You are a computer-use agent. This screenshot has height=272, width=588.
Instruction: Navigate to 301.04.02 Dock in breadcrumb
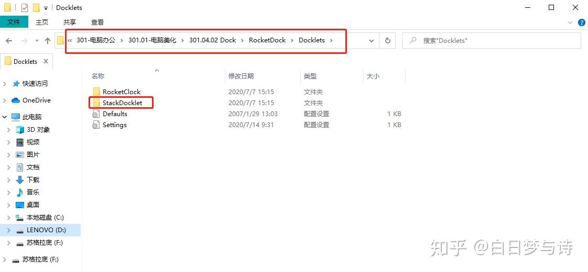[213, 40]
